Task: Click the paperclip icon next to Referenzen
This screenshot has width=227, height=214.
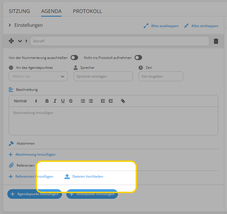Action: tap(11, 165)
